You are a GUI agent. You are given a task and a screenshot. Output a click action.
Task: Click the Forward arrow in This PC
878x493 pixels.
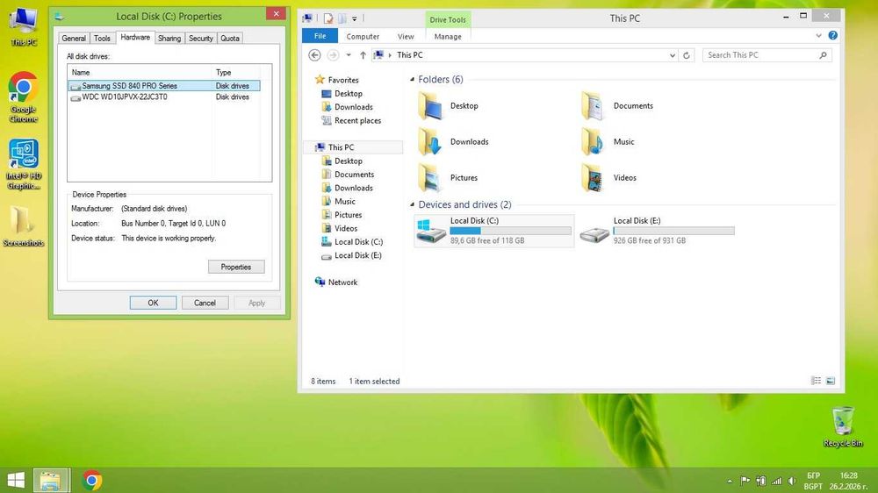tap(333, 55)
